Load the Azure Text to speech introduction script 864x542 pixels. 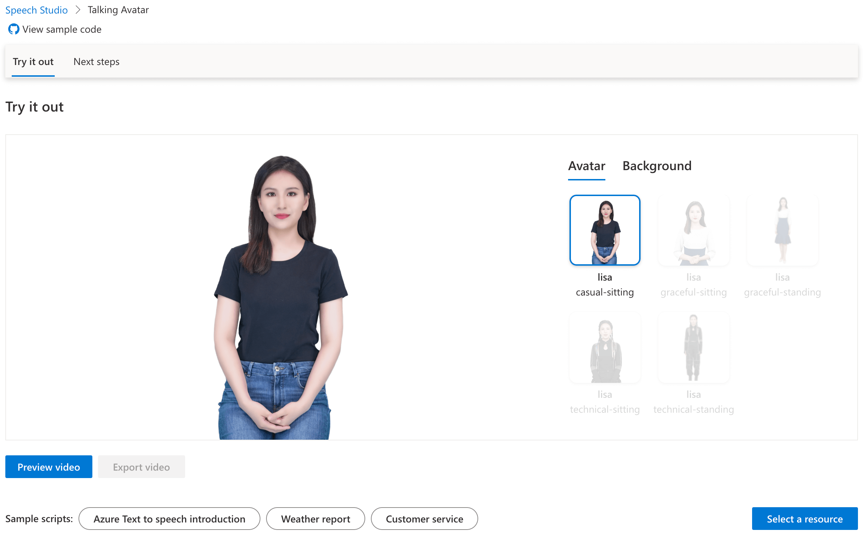coord(169,518)
